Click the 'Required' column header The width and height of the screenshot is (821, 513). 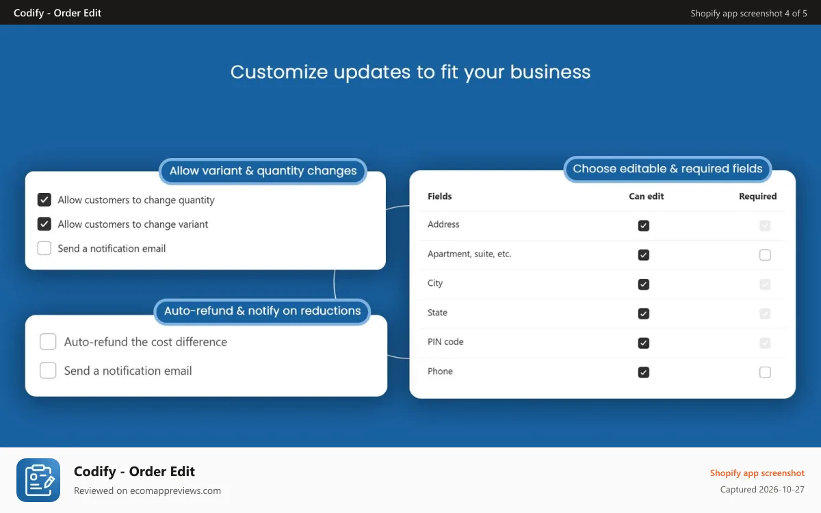[x=758, y=196]
